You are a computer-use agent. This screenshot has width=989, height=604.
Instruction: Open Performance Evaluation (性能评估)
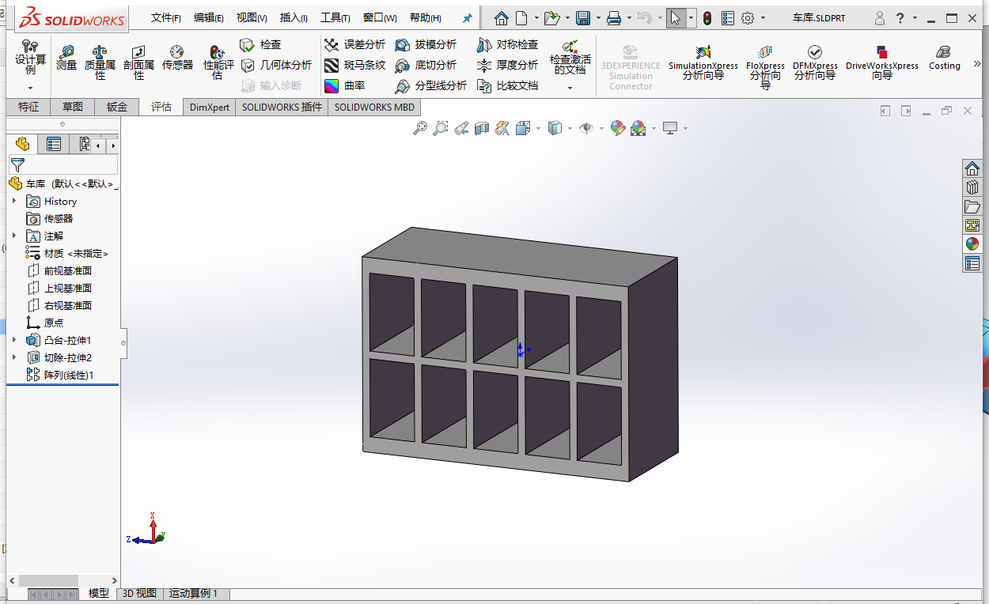(x=218, y=62)
